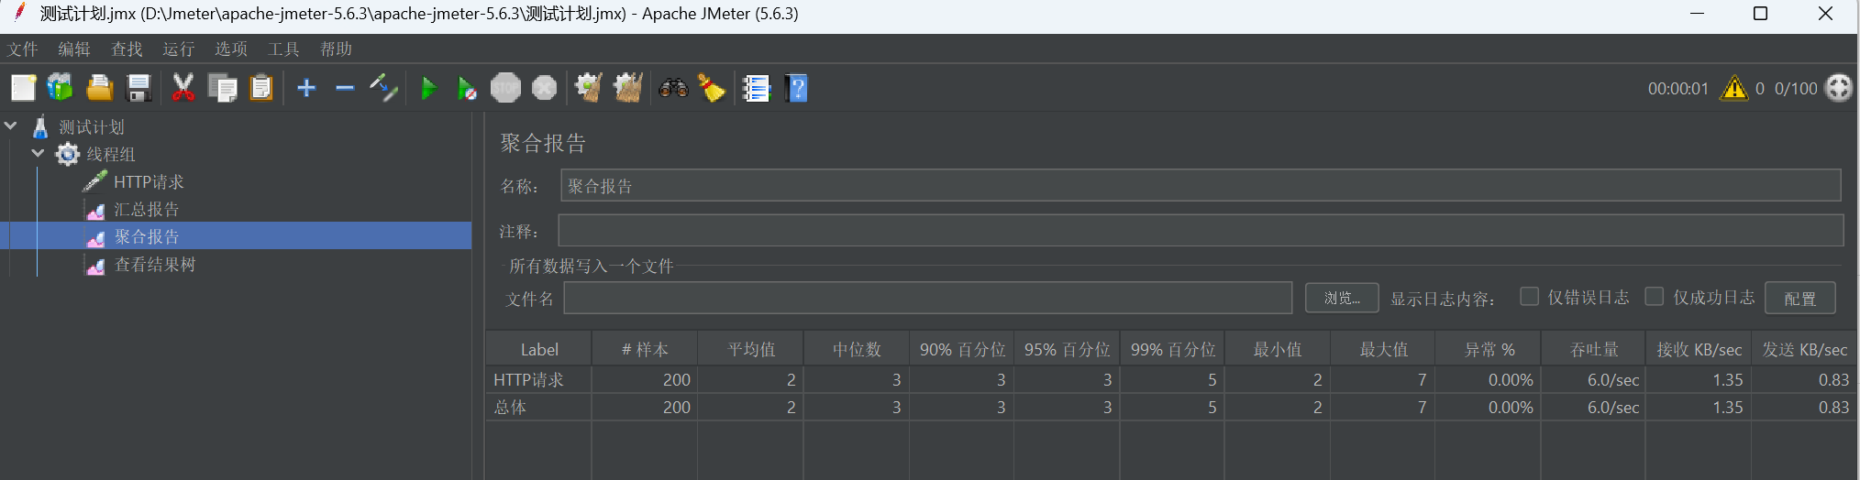Screen dimensions: 1860x480
Task: Click the Start no pauses icon
Action: pos(467,89)
